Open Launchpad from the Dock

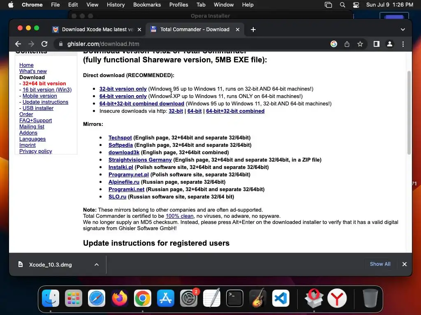click(74, 298)
